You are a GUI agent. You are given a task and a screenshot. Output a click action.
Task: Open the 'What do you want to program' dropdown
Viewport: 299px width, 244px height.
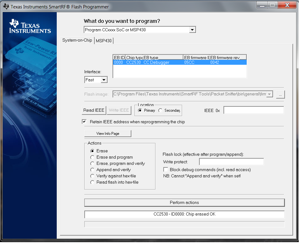[x=192, y=30]
